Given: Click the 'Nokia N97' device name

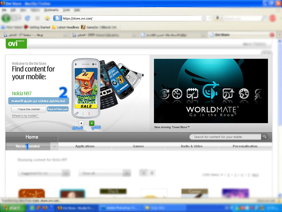Looking at the screenshot, I should click(22, 93).
